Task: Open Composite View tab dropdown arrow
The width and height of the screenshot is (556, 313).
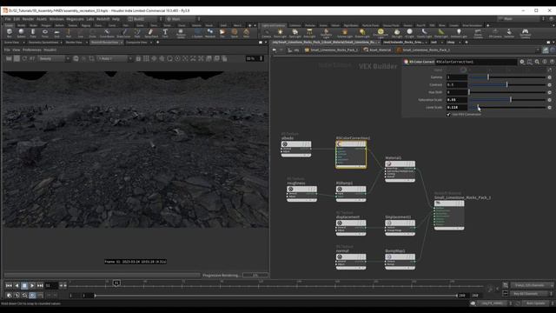Action: 151,43
